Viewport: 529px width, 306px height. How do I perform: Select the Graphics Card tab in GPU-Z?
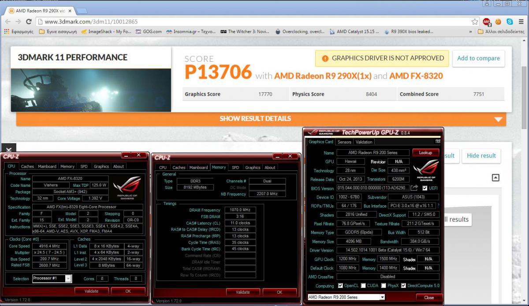pos(321,142)
